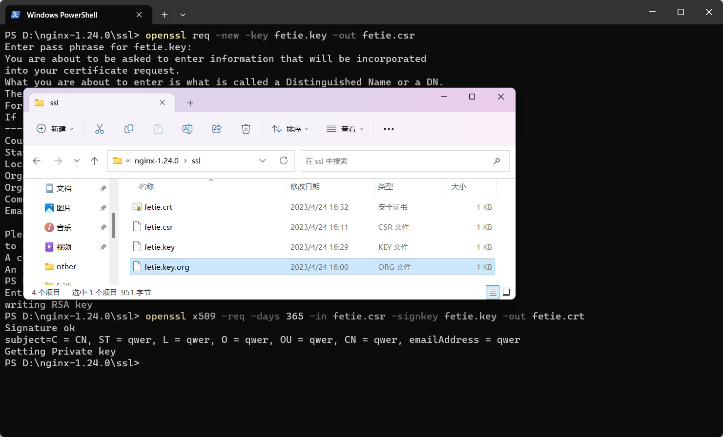Viewport: 723px width, 437px height.
Task: Refresh the ssl folder view
Action: pyautogui.click(x=284, y=160)
